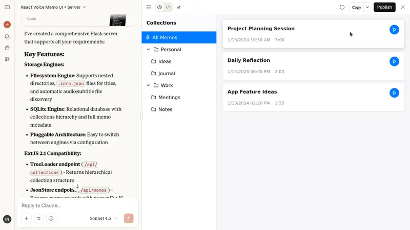The image size is (410, 230).
Task: Open the artifact list icon
Action: point(149,7)
